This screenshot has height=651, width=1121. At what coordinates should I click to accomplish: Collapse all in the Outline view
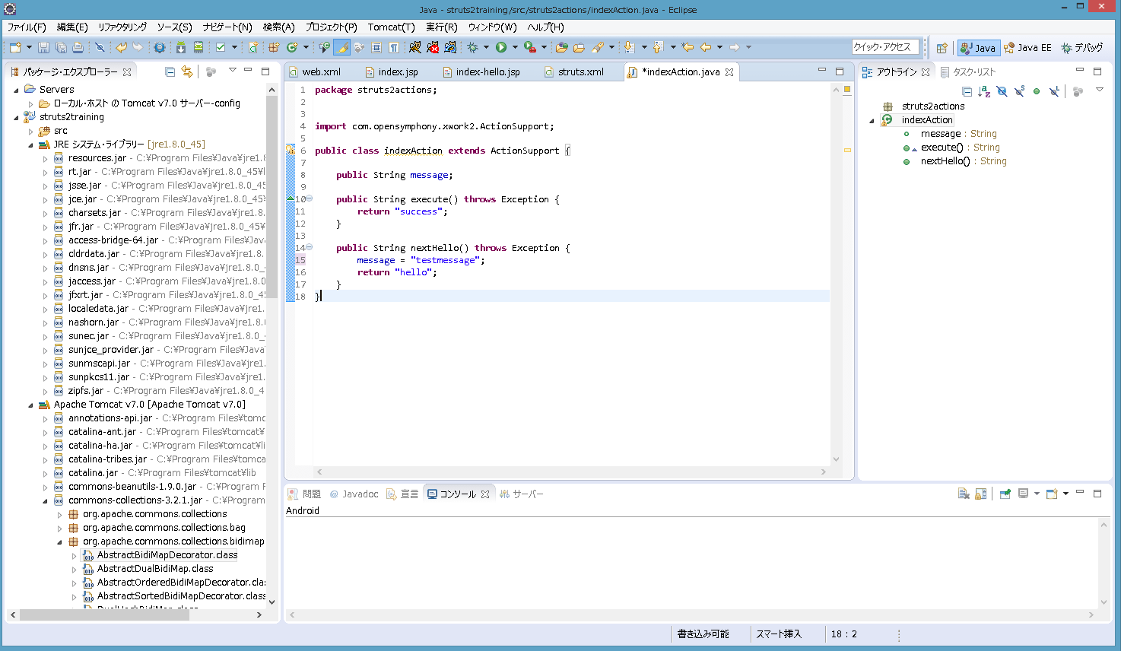coord(967,91)
